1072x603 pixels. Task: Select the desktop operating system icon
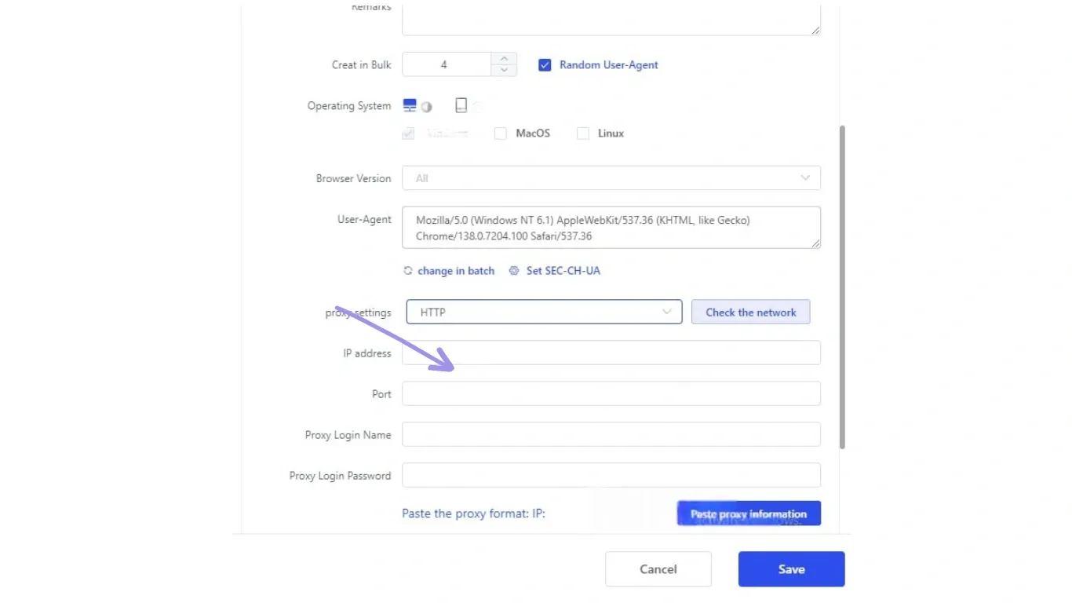click(409, 103)
